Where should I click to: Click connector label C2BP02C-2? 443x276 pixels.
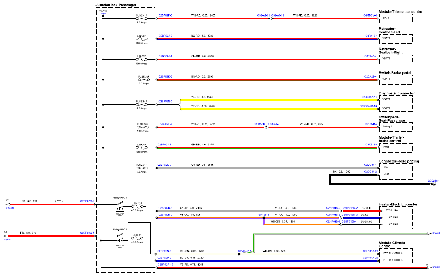[x=87, y=201]
